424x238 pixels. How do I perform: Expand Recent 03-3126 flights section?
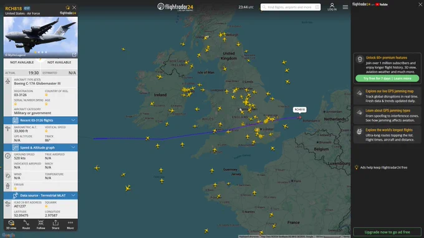[41, 120]
